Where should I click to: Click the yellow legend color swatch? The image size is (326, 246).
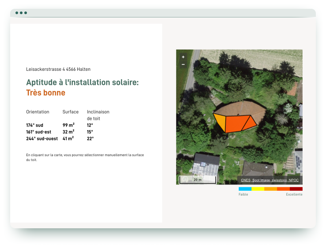(x=258, y=189)
